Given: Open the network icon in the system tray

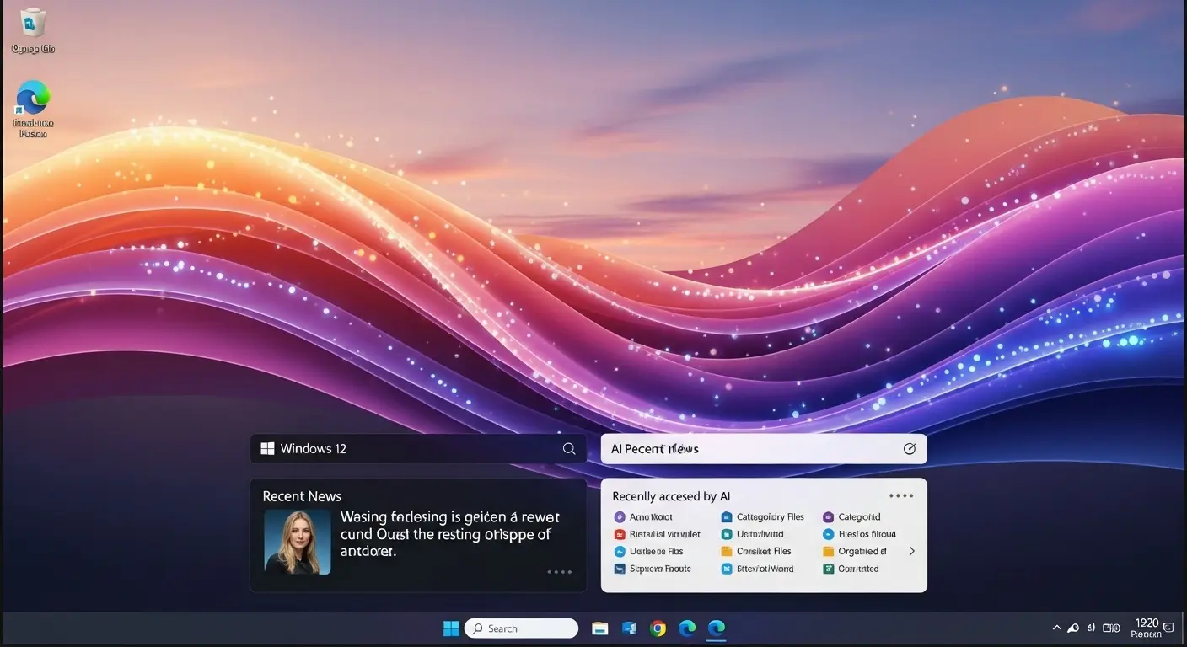Looking at the screenshot, I should click(x=1073, y=628).
